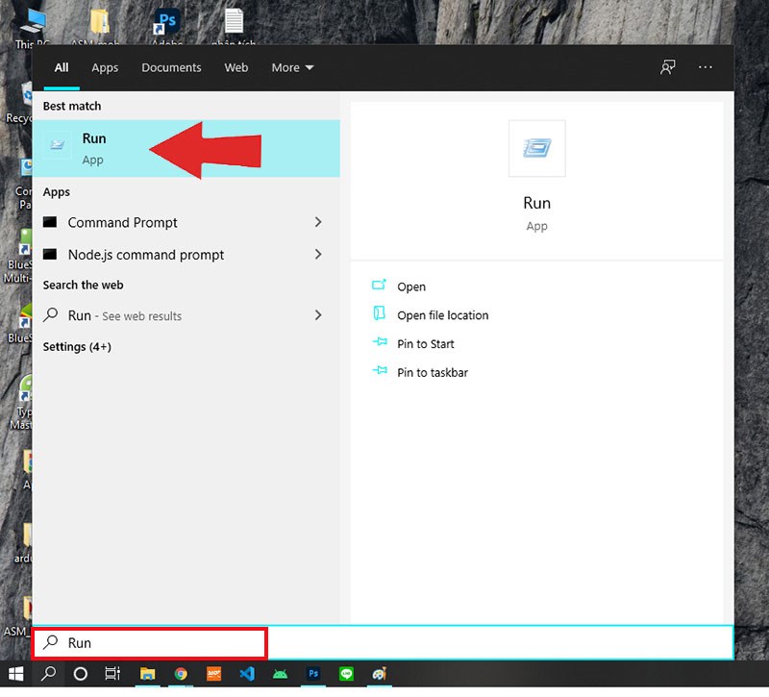The width and height of the screenshot is (769, 697).
Task: Open LINE messenger from taskbar
Action: tap(346, 674)
